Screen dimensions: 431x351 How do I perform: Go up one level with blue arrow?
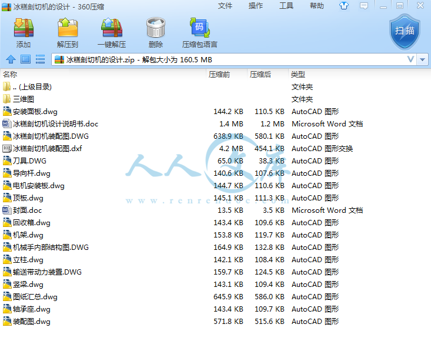(11, 59)
